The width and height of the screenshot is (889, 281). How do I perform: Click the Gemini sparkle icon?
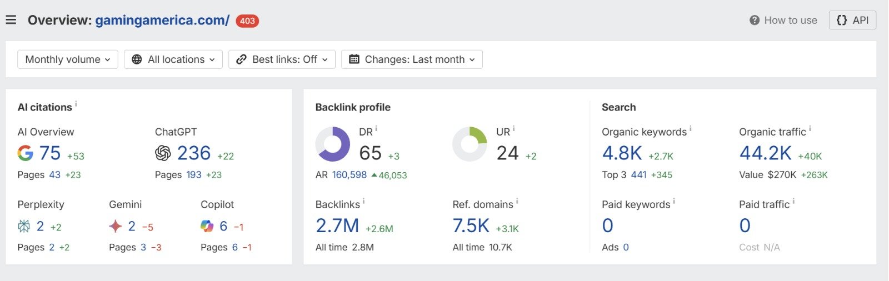pos(115,226)
